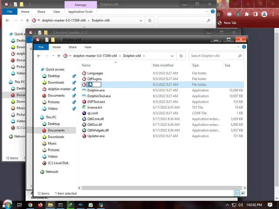Viewport: 279px width, 209px height.
Task: Go up one folder level in front window
Action: 59,56
